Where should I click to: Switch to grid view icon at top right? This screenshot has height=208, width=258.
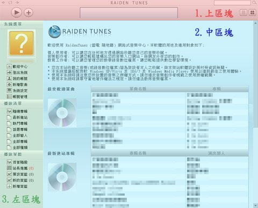[x=252, y=12]
